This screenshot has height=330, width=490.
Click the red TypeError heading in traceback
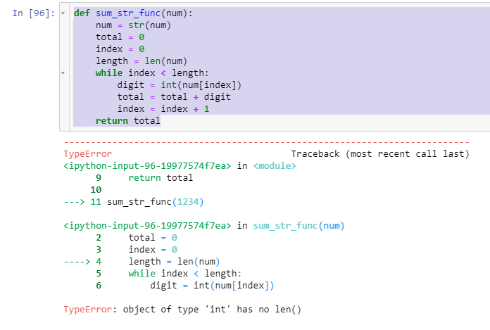click(87, 154)
